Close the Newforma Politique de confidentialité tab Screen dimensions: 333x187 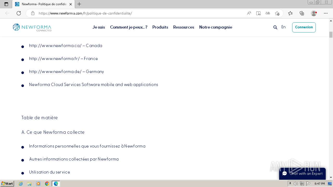pyautogui.click(x=71, y=4)
